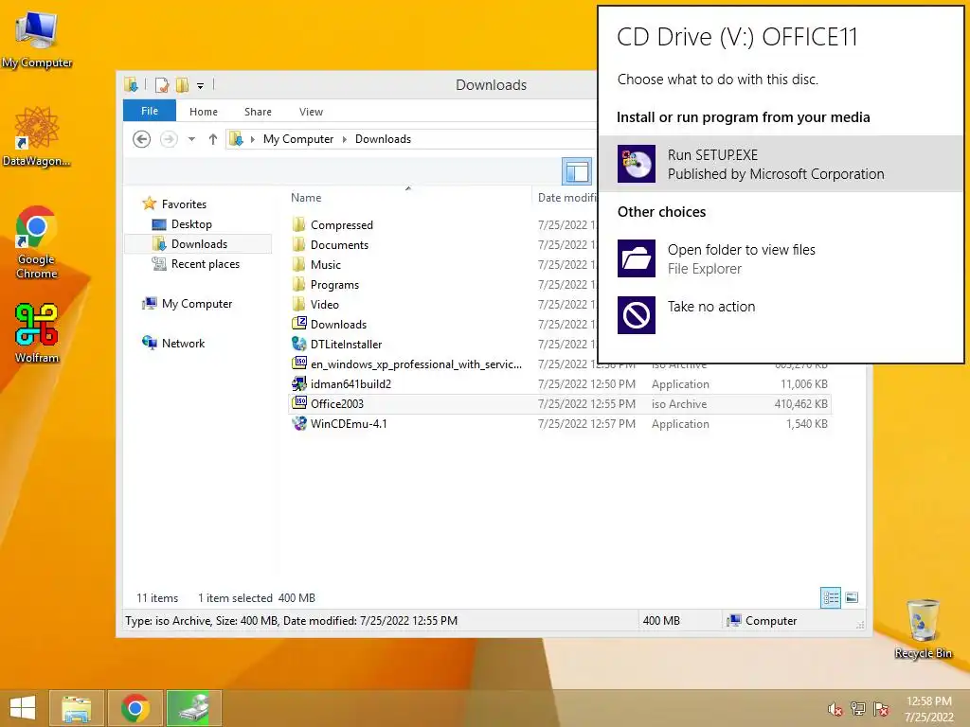970x727 pixels.
Task: Select the Downloads file item
Action: pos(338,324)
